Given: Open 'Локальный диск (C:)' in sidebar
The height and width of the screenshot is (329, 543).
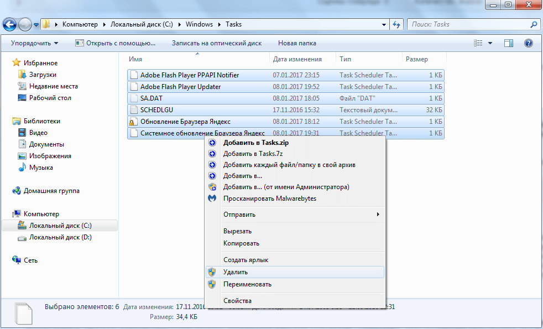Looking at the screenshot, I should pyautogui.click(x=60, y=226).
